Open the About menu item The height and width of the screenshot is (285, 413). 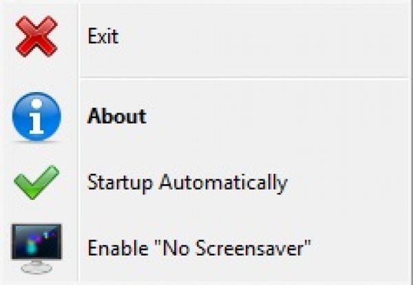pos(117,116)
